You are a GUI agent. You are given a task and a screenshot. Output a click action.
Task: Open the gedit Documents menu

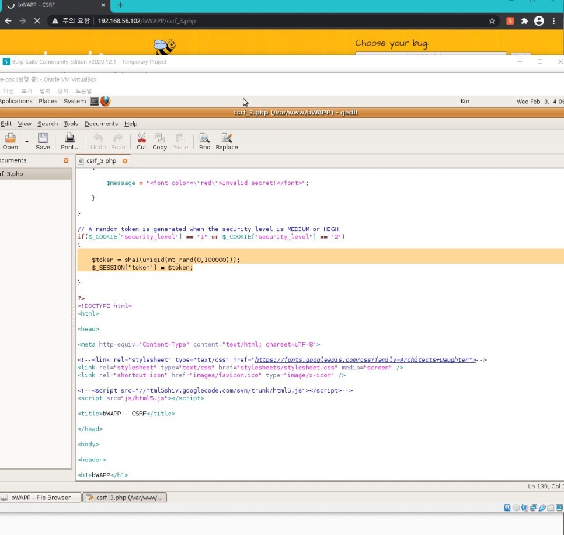[101, 124]
